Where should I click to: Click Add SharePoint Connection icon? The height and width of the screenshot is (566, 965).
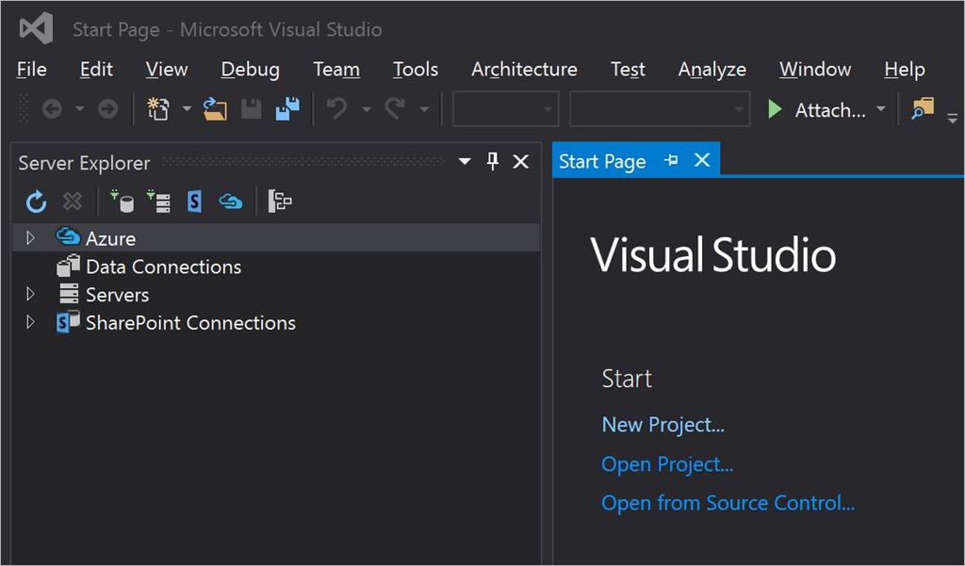(x=194, y=202)
